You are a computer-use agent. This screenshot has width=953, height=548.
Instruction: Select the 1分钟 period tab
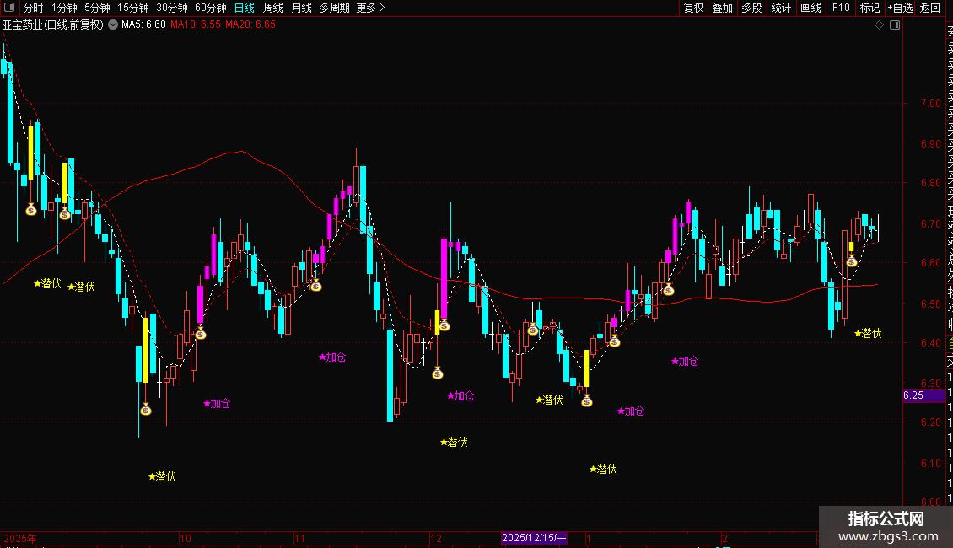point(64,8)
